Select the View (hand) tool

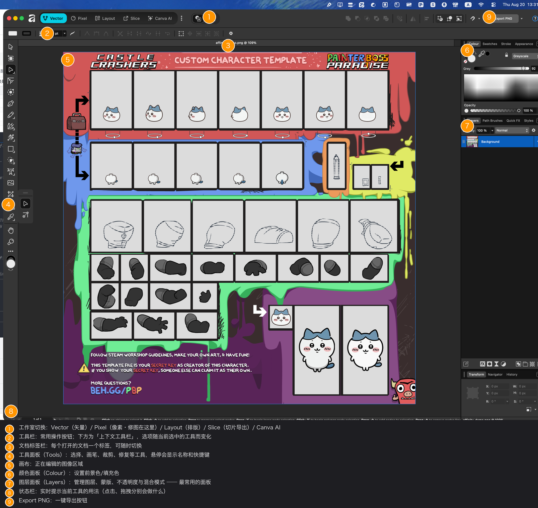tap(11, 231)
